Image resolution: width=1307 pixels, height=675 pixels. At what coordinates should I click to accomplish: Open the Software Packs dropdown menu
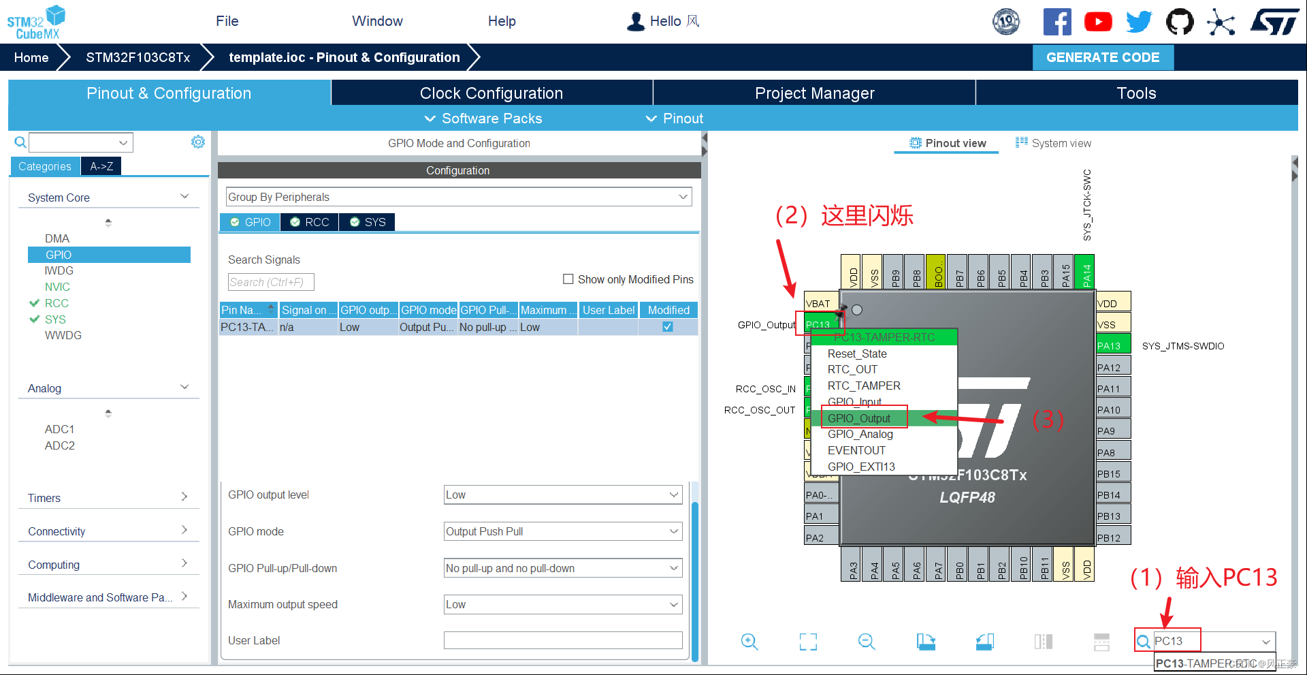(483, 119)
